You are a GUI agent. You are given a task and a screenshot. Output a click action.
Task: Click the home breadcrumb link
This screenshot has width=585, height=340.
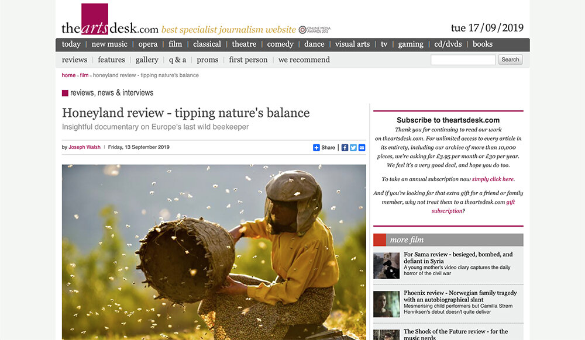[x=68, y=75]
